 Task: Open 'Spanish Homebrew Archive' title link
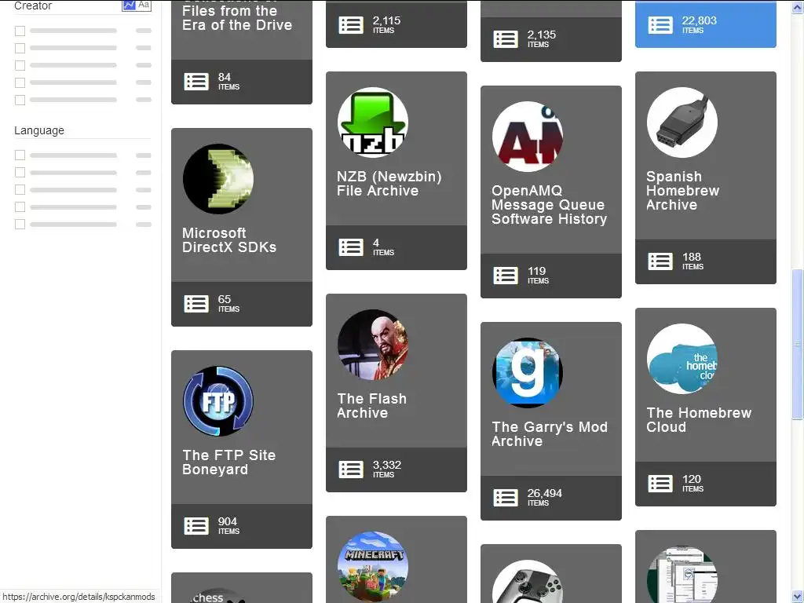682,191
